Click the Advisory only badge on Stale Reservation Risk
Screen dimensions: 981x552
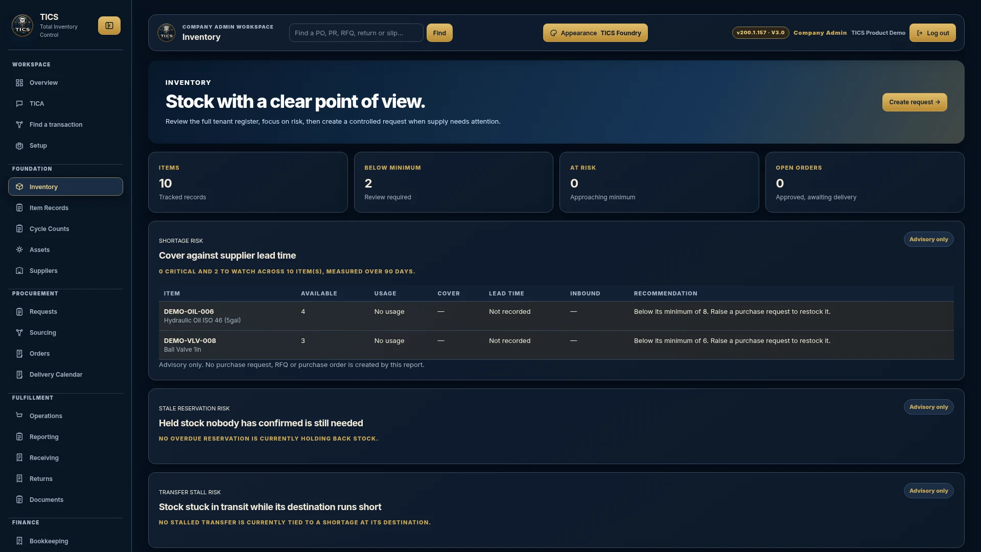click(x=928, y=407)
